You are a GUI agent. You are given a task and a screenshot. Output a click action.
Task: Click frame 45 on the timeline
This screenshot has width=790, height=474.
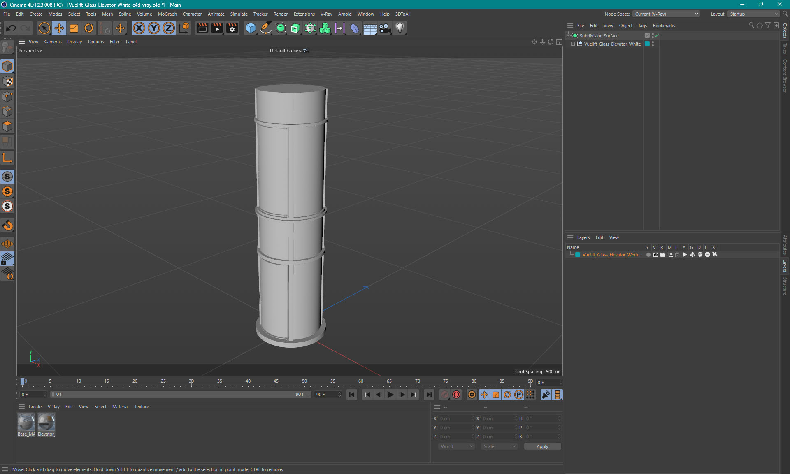pos(276,381)
